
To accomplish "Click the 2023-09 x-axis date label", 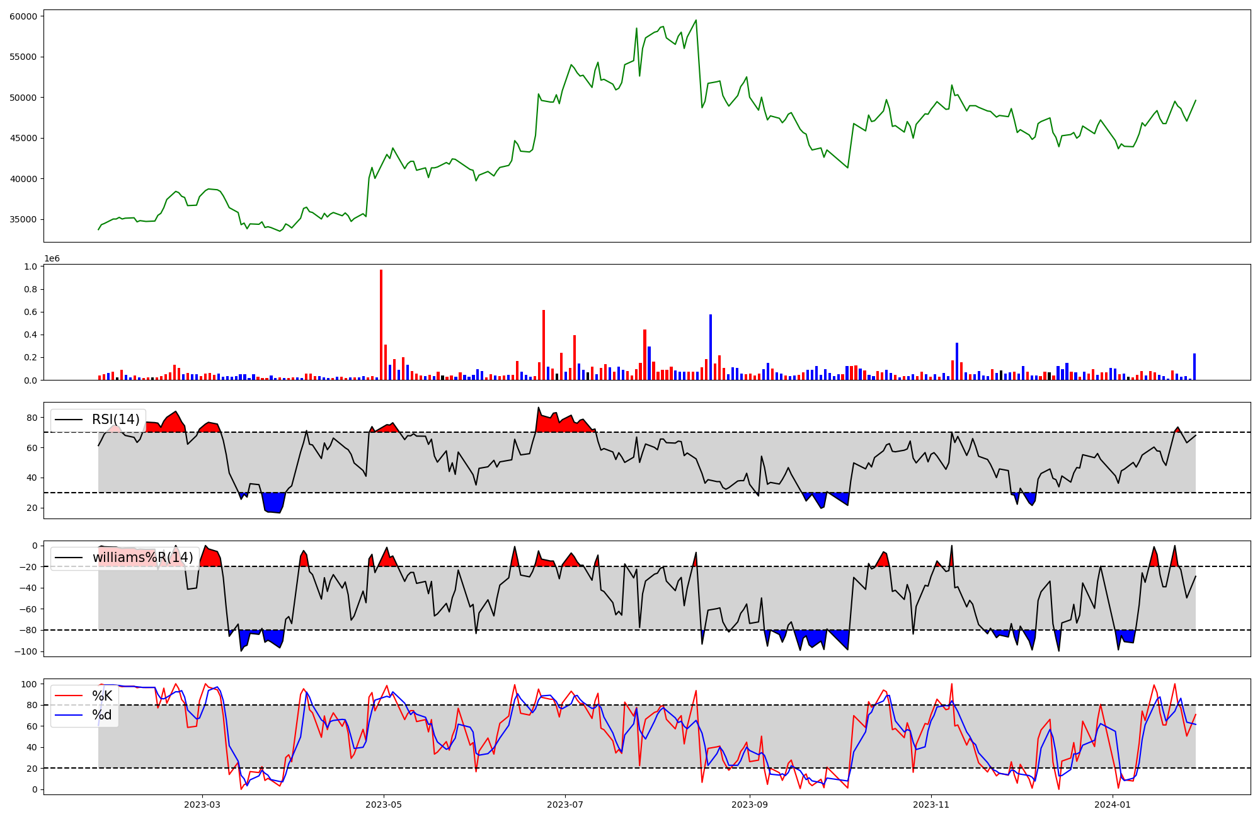I will (x=750, y=805).
